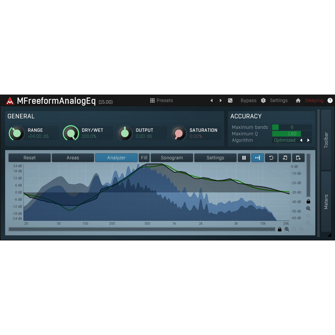Click the GENERAL section header
This screenshot has width=335, height=335.
21,116
